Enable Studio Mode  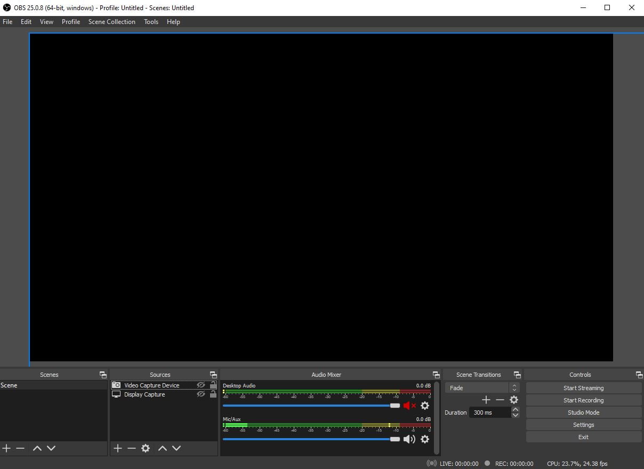click(584, 413)
